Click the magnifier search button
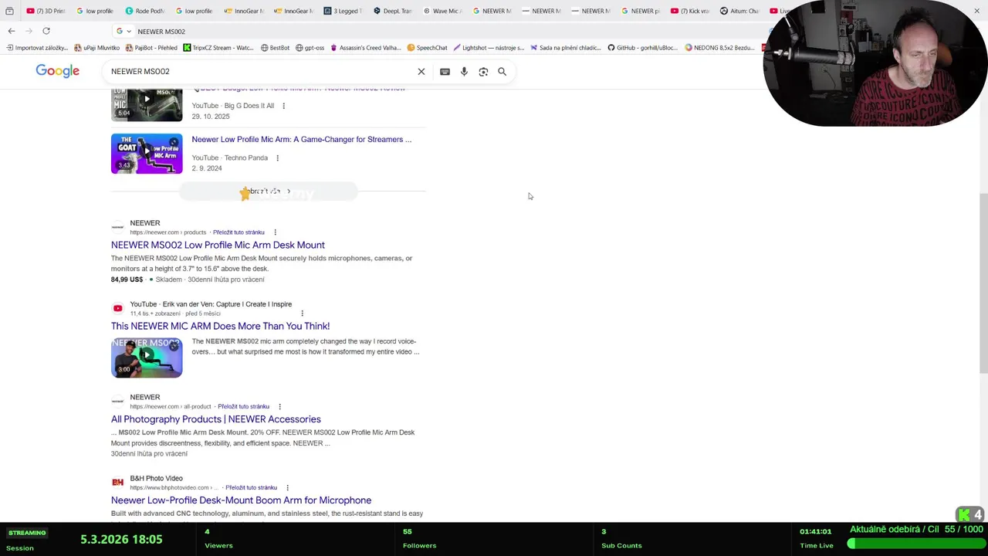Screen dimensions: 988x556 [502, 71]
